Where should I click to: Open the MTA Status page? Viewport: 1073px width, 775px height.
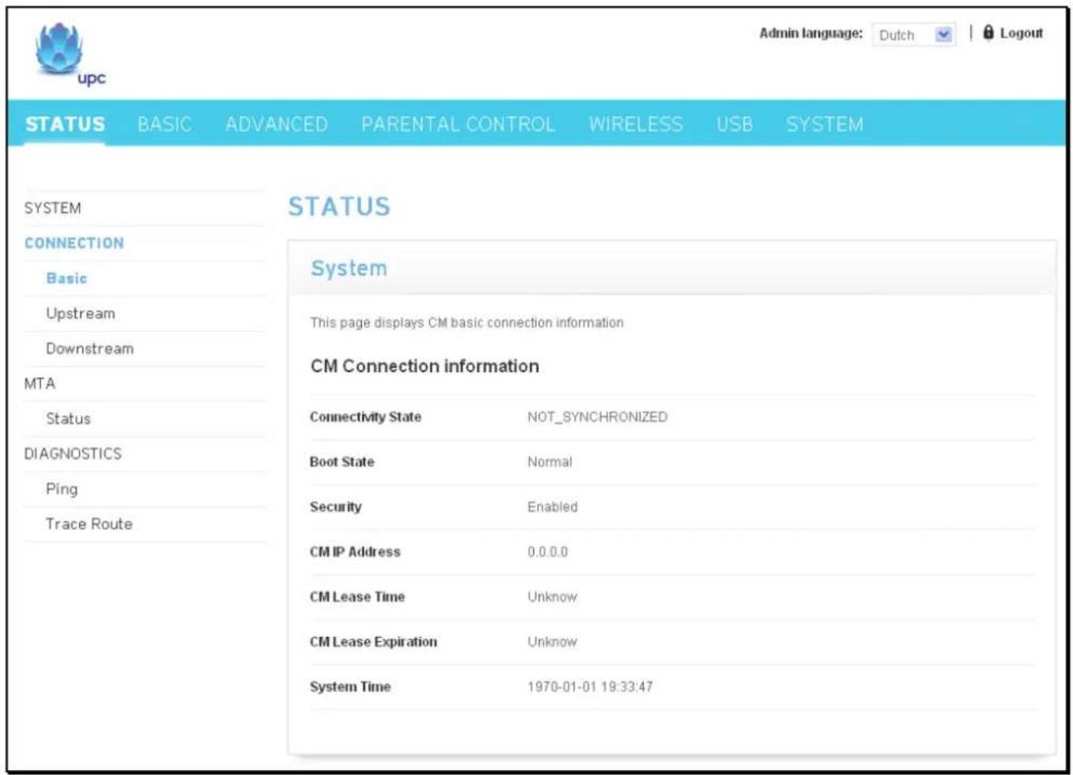68,418
